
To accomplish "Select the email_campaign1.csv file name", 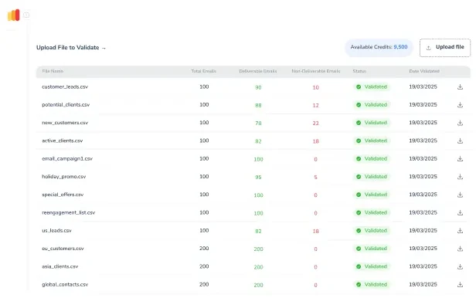I will [x=67, y=158].
